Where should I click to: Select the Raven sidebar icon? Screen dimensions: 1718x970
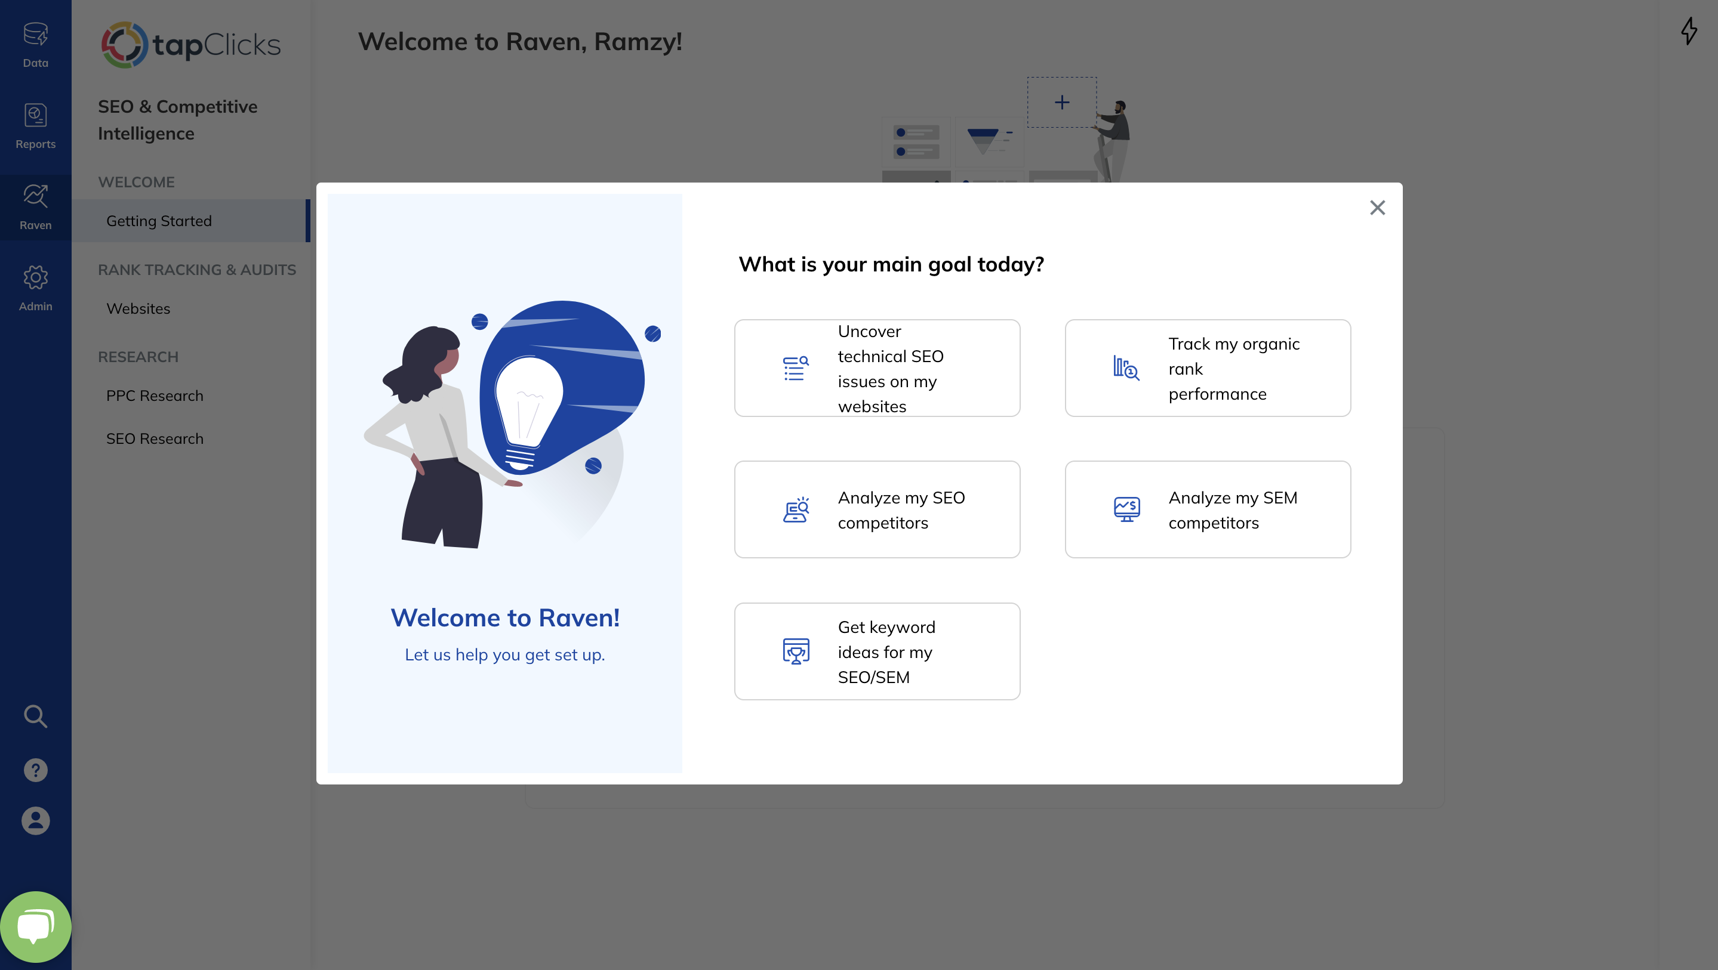click(35, 208)
